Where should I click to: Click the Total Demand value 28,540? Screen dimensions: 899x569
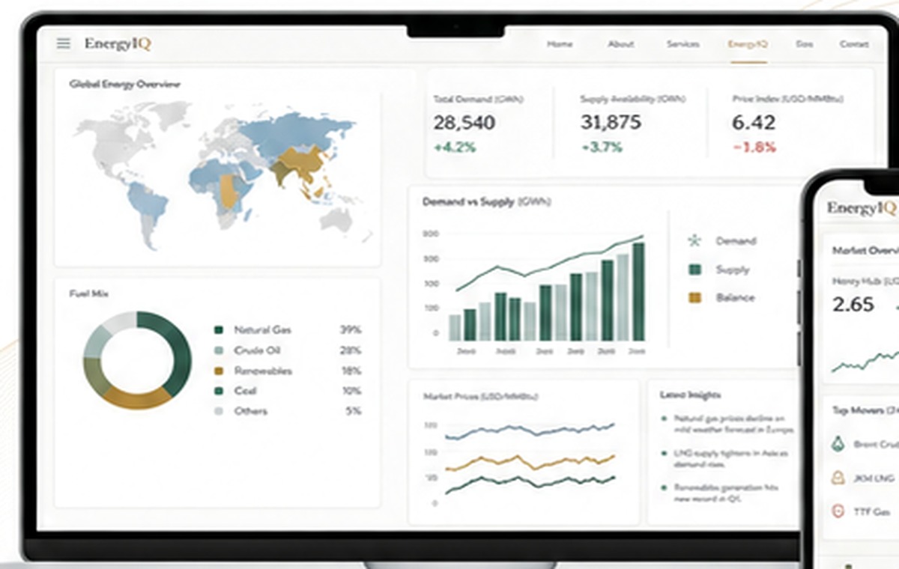tap(464, 123)
